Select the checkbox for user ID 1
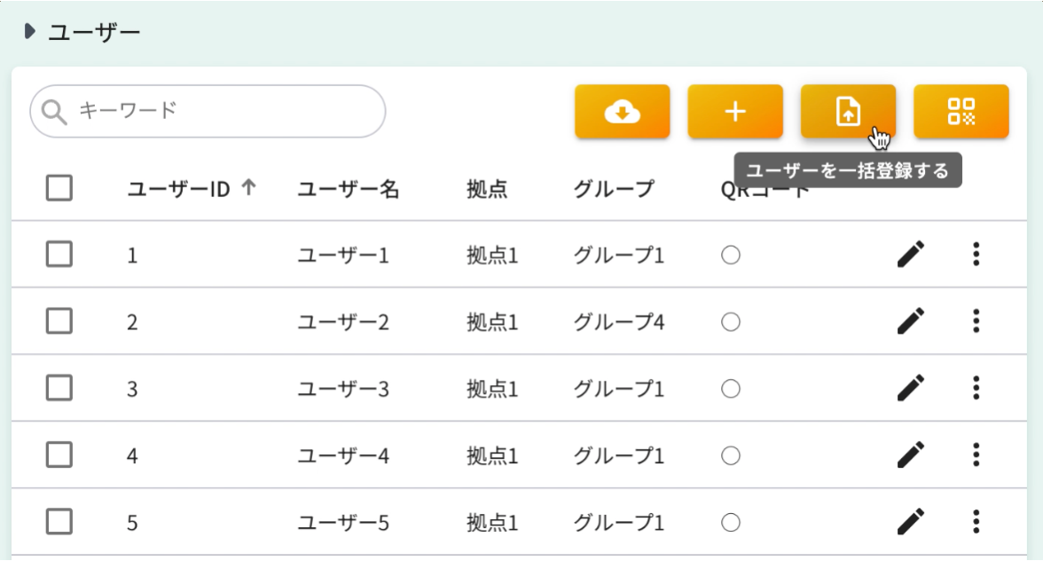 click(59, 255)
